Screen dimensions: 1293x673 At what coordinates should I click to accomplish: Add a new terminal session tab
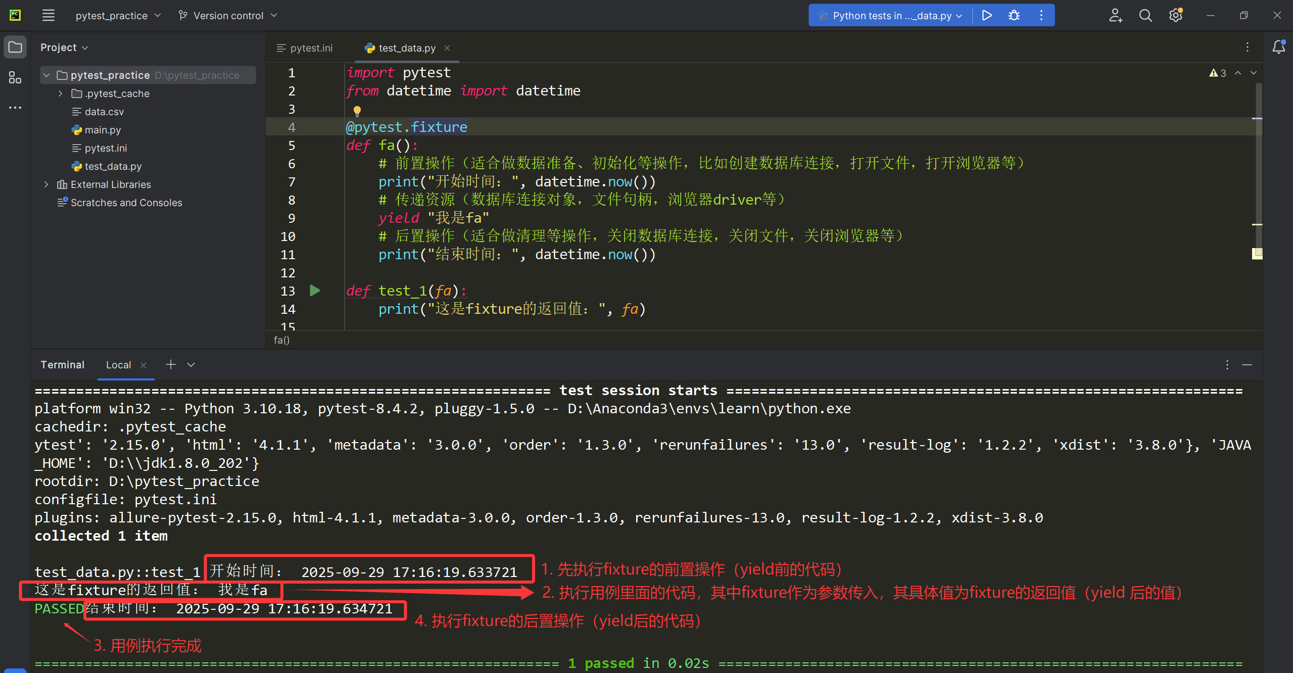click(x=171, y=365)
